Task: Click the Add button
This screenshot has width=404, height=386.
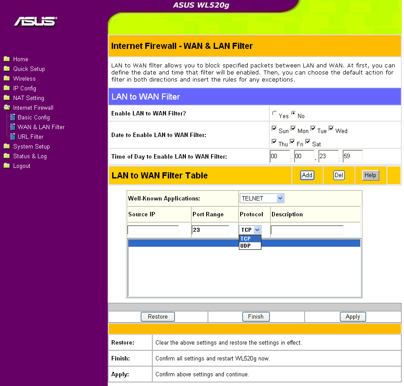Action: tap(307, 175)
